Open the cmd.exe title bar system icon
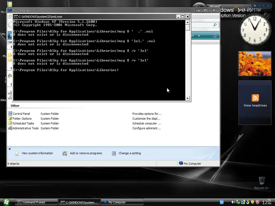Image resolution: width=275 pixels, height=206 pixels. click(x=16, y=17)
